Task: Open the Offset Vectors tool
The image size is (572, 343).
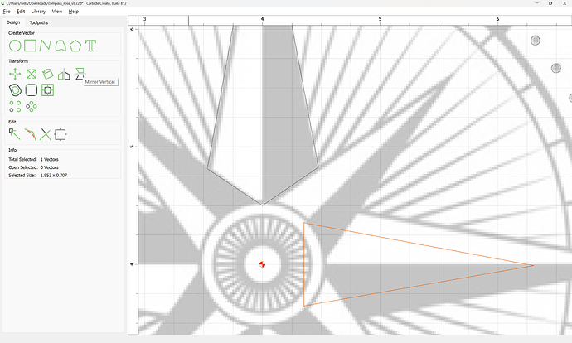Action: pyautogui.click(x=15, y=89)
